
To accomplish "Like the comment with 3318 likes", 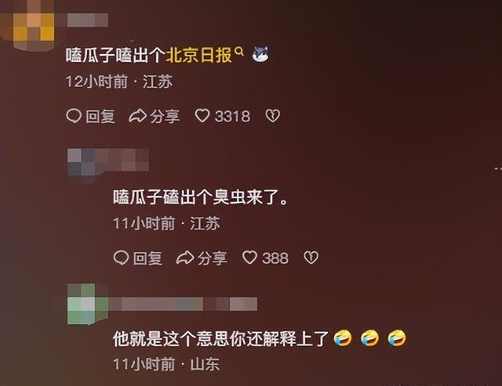I will 202,116.
